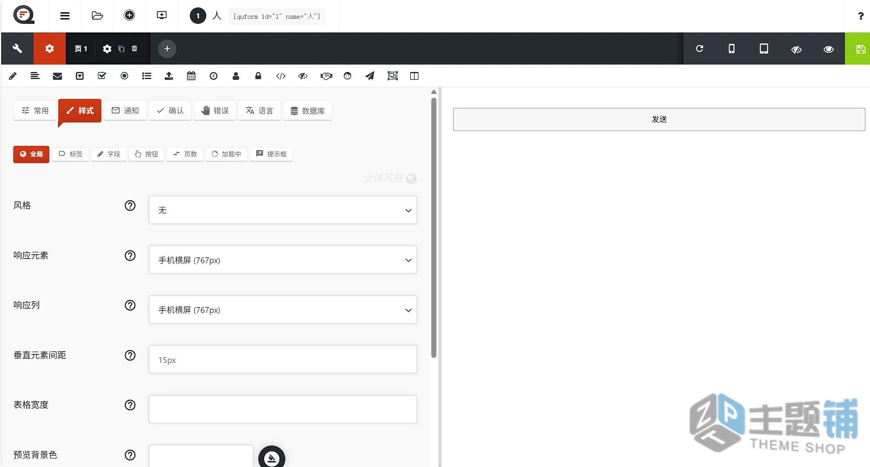Select the orange settings gear tab
Viewport: 870px width, 467px height.
tap(49, 48)
